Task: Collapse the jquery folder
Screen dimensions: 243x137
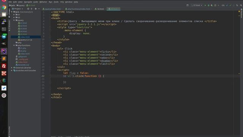Action: point(14,20)
